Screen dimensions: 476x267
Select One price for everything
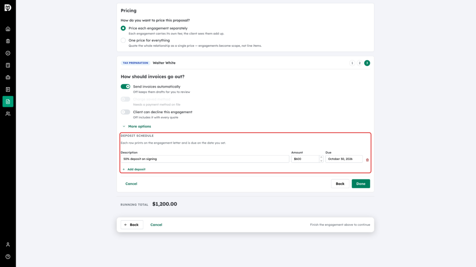tap(123, 40)
